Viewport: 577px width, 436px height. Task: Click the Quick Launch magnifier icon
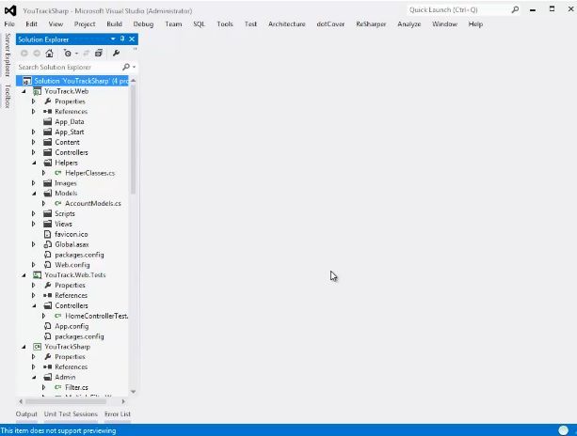pos(515,10)
